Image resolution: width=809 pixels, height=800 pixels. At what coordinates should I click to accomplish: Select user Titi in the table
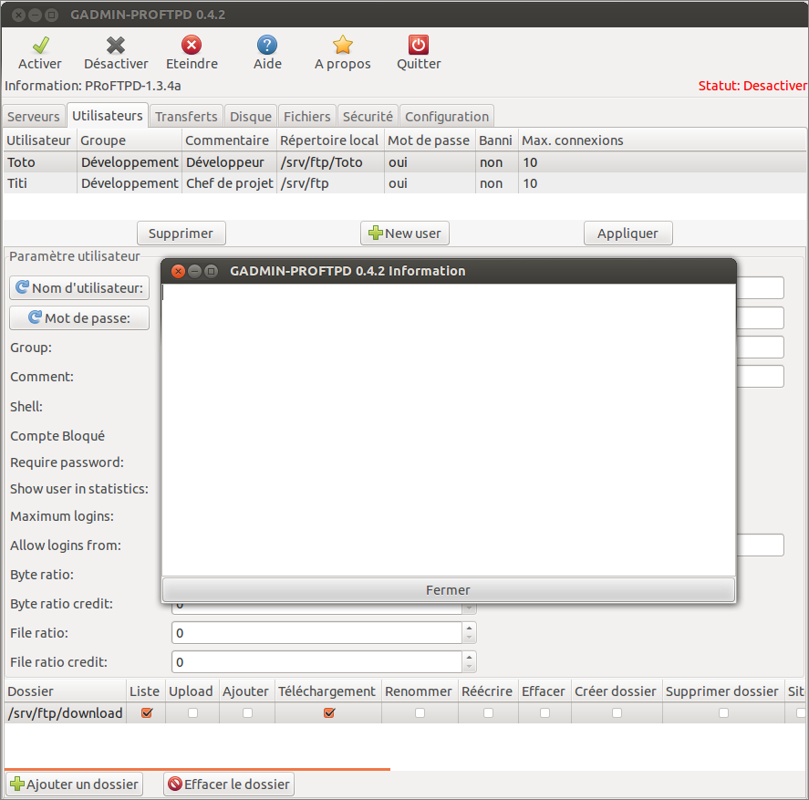[x=17, y=183]
